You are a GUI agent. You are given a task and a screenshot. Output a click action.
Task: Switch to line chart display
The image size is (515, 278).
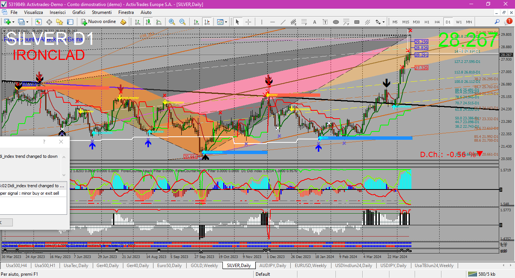pyautogui.click(x=158, y=22)
